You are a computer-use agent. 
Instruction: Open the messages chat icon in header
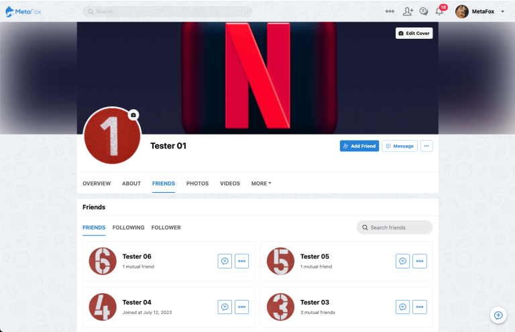coord(423,11)
